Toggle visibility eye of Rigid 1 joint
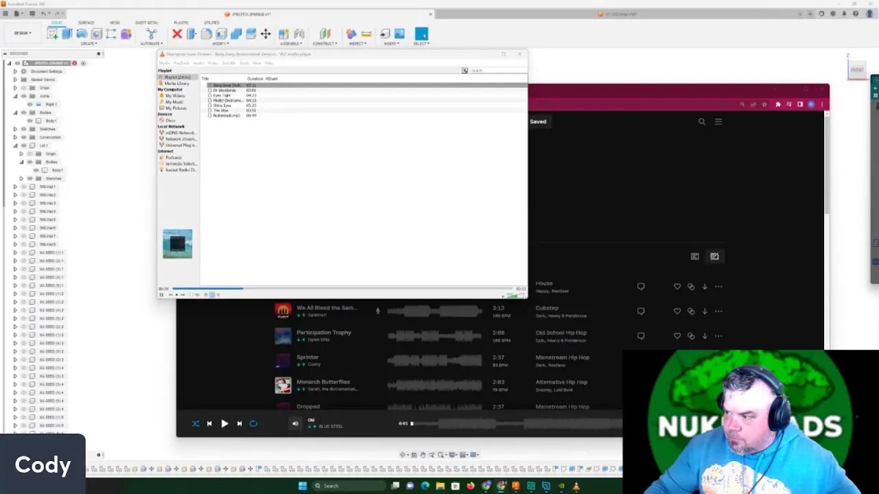879x494 pixels. [30, 104]
